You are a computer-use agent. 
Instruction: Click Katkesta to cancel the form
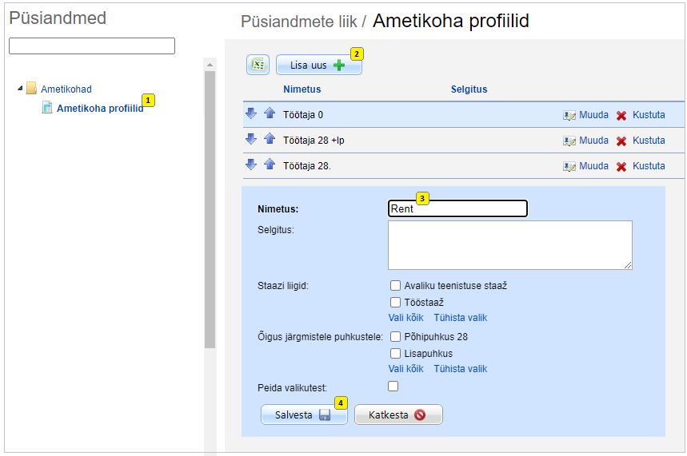pyautogui.click(x=398, y=414)
